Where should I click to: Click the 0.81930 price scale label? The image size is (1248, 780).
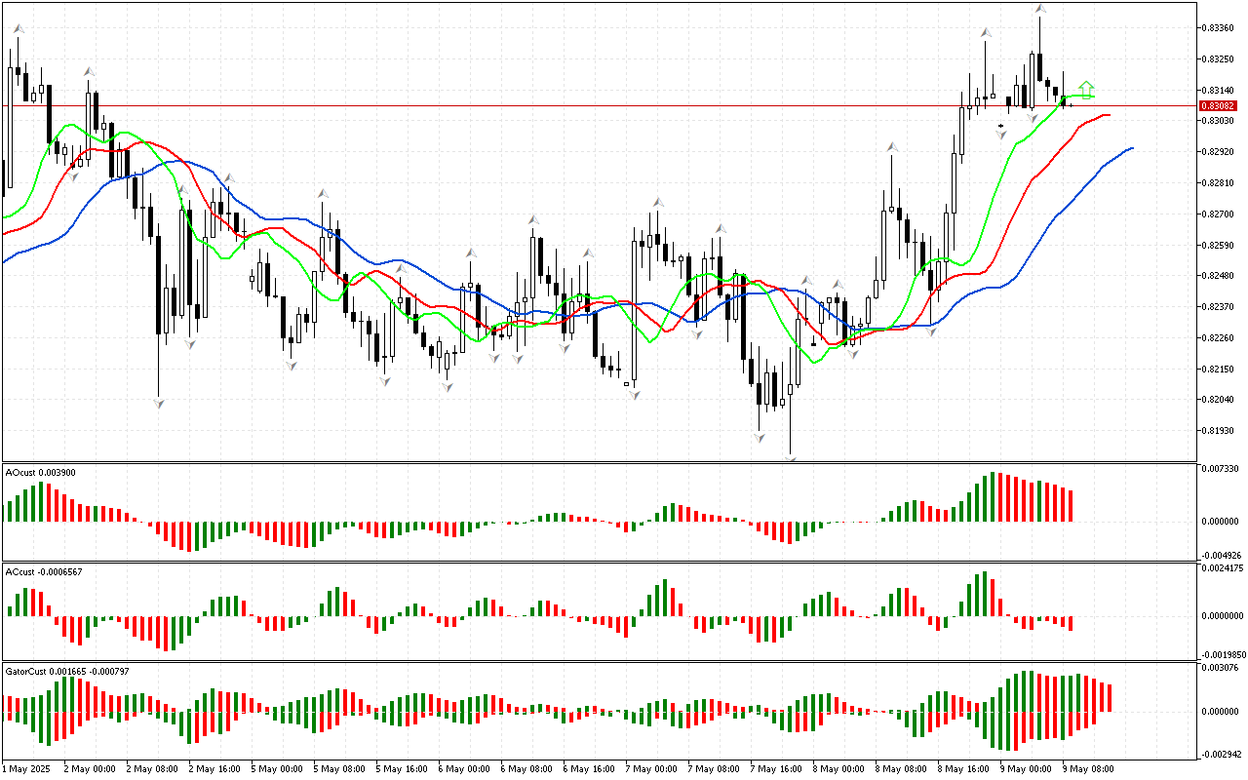click(x=1220, y=431)
